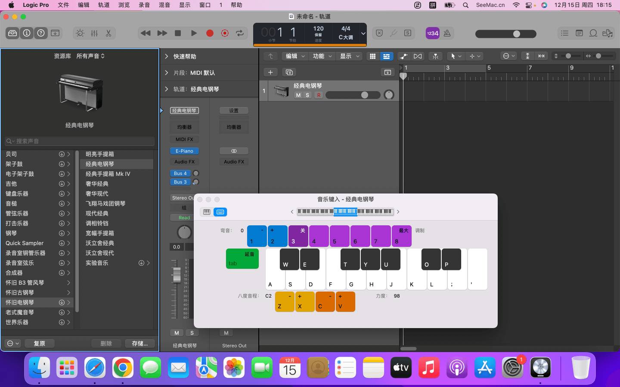The width and height of the screenshot is (620, 387).
Task: Open the 浏览 menu in menu bar
Action: tap(124, 5)
